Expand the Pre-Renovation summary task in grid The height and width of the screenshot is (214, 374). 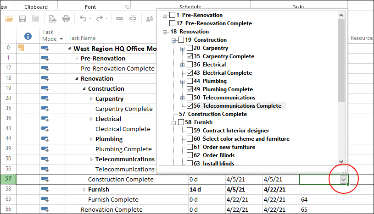coord(77,58)
